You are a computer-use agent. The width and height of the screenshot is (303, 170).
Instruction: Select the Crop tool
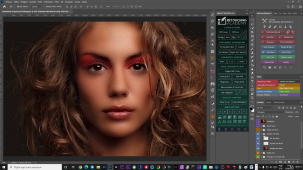pos(252,32)
